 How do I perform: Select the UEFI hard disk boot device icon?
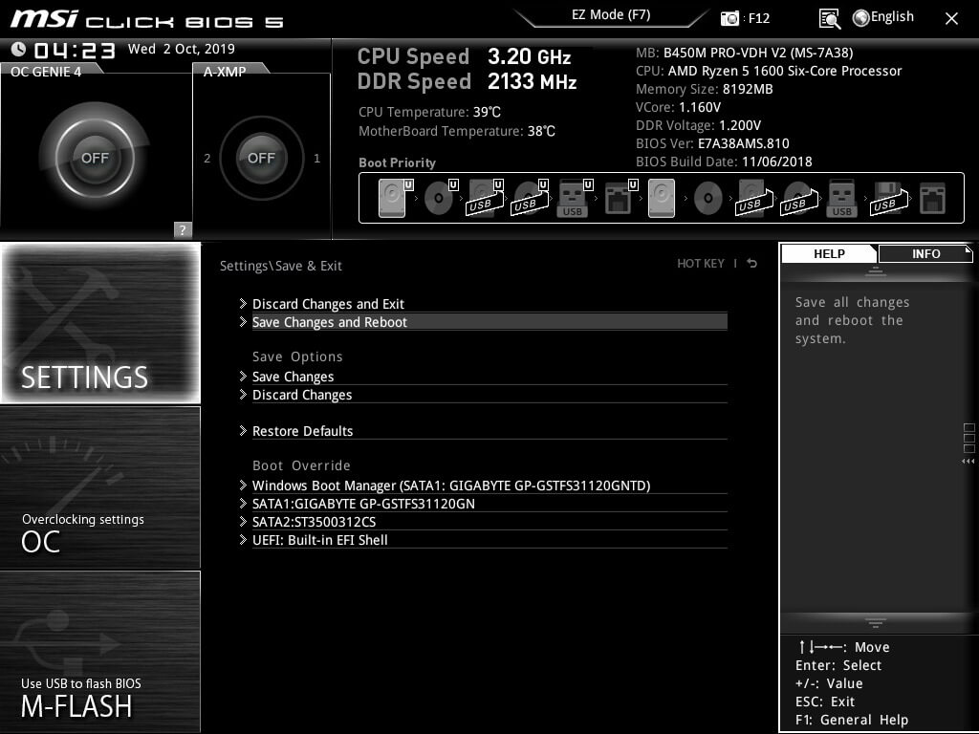pos(393,198)
